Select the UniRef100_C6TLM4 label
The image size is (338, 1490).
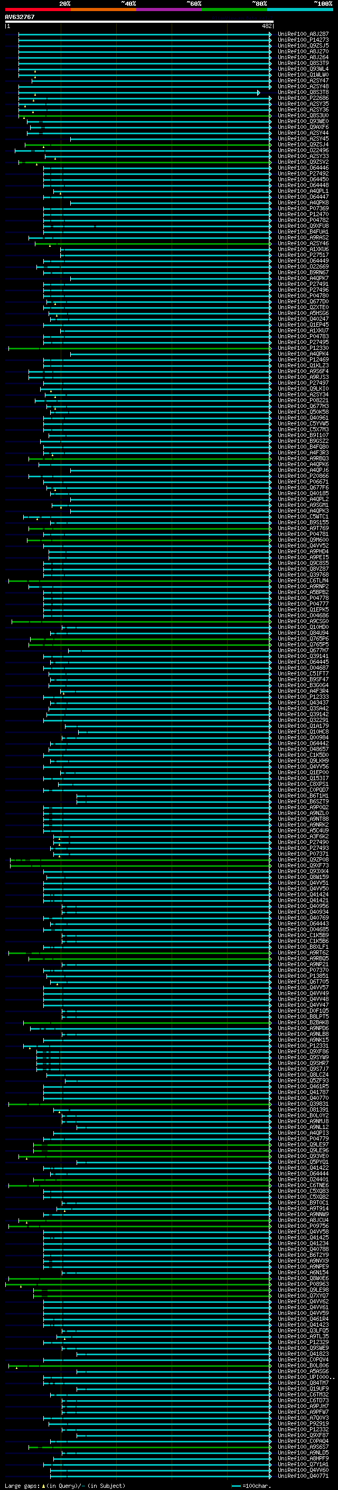pyautogui.click(x=303, y=581)
